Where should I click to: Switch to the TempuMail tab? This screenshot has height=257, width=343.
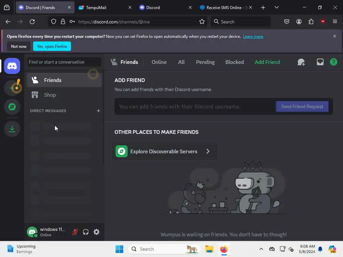point(105,8)
